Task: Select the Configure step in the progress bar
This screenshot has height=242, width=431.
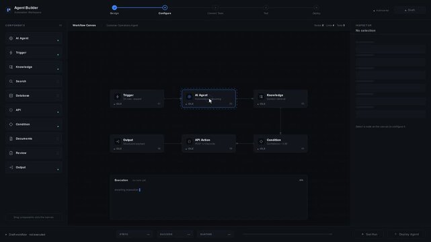Action: coord(165,7)
